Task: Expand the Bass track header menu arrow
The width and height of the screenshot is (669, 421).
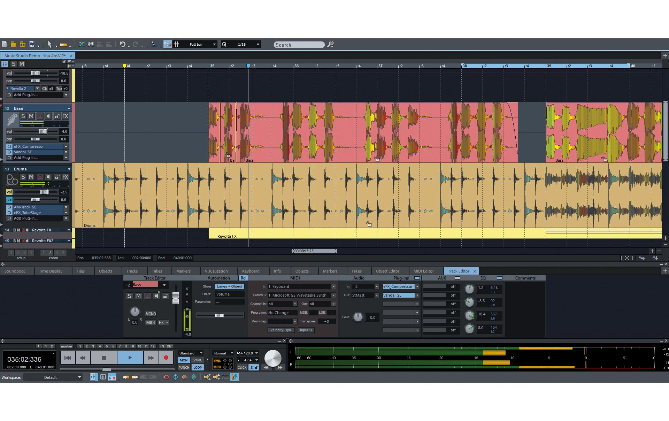Action: click(69, 108)
